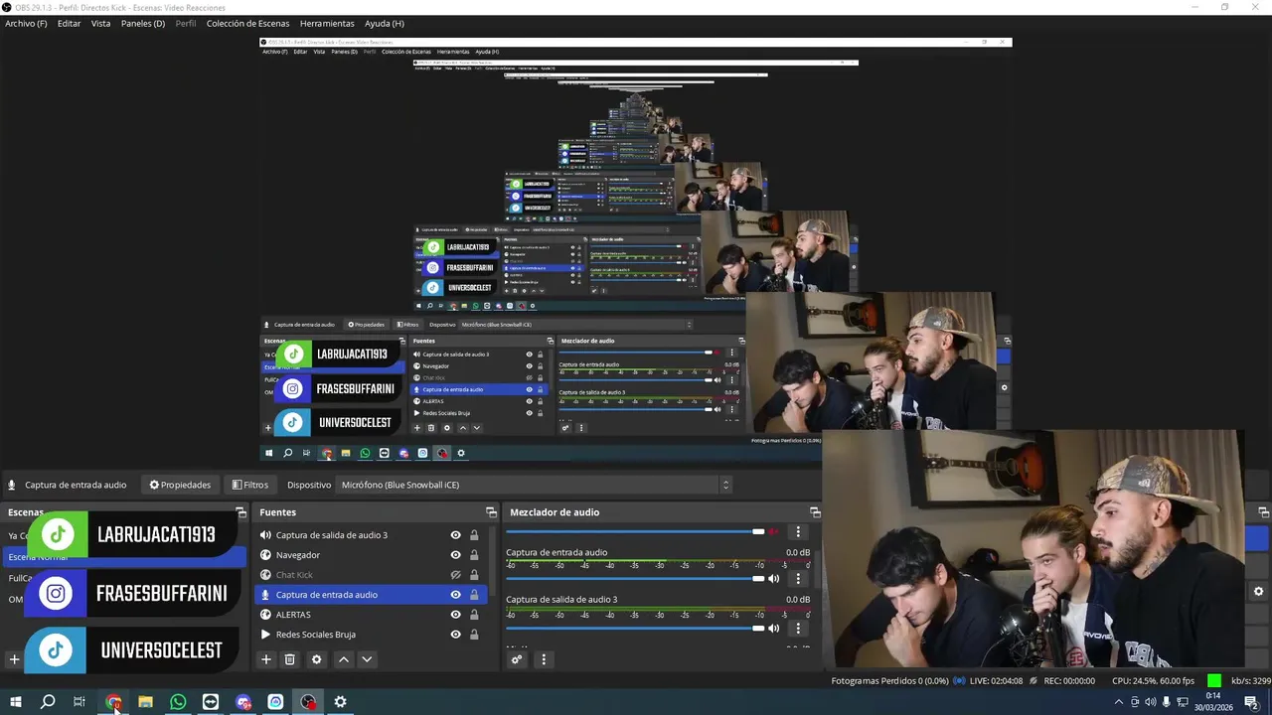Open the Colección de Escenas menu
This screenshot has width=1272, height=715.
[248, 23]
